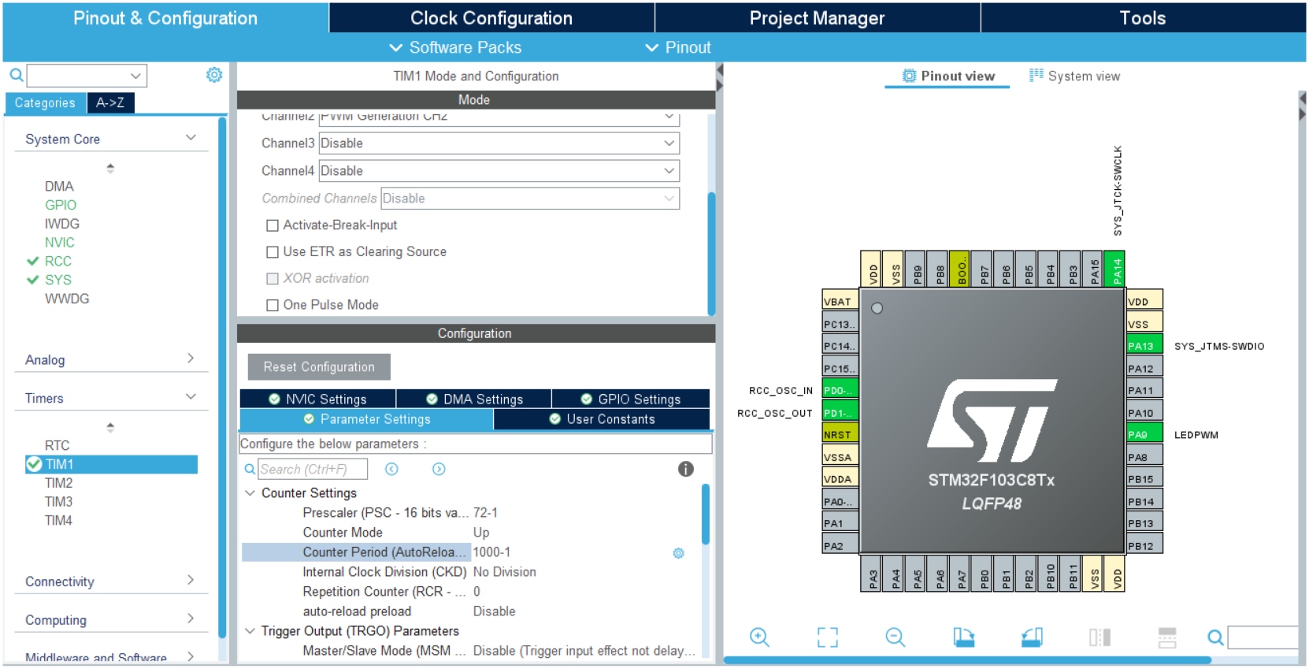
Task: Switch to Project Manager tab
Action: coord(818,18)
